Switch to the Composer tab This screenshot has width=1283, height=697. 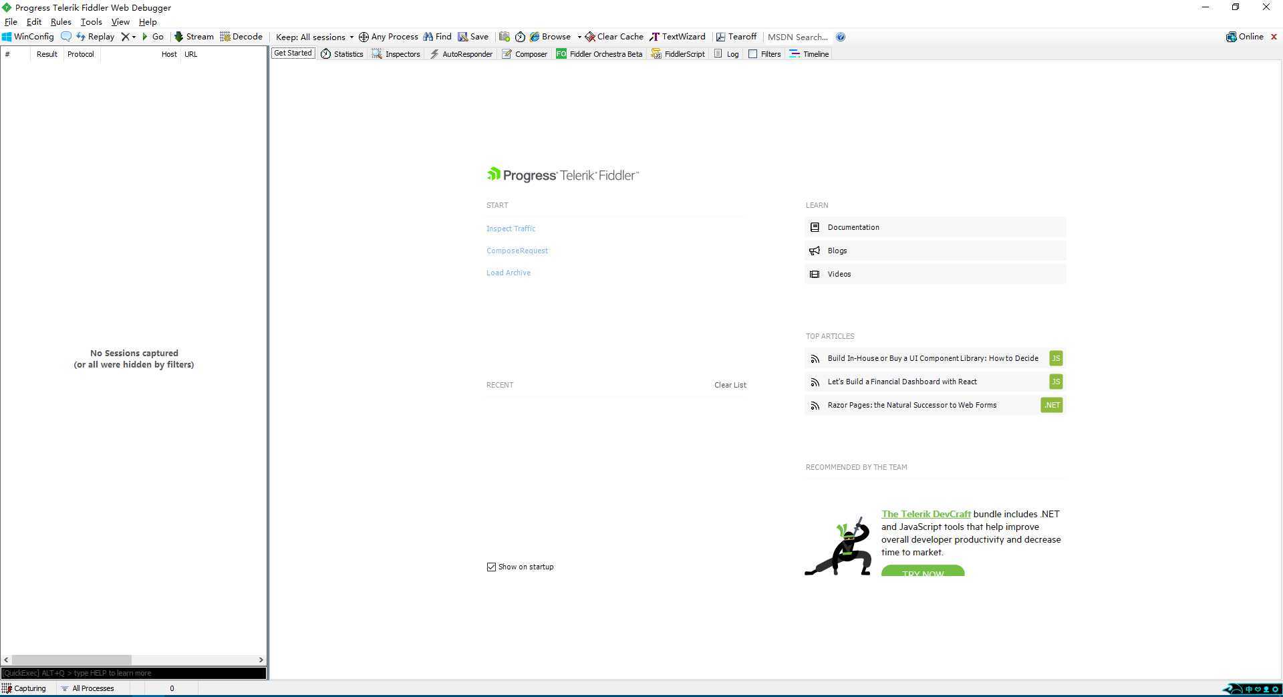[525, 54]
